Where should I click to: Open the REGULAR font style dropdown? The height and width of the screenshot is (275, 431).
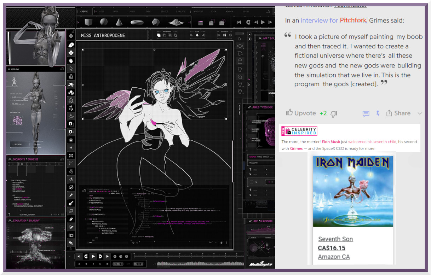261,163
